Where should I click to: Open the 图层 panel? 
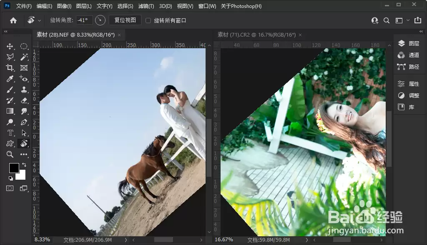[x=409, y=43]
